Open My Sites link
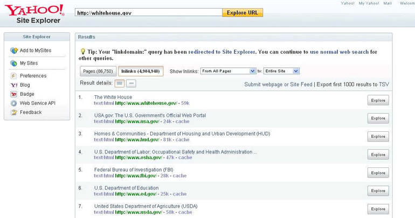This screenshot has height=218, width=415. pos(29,63)
